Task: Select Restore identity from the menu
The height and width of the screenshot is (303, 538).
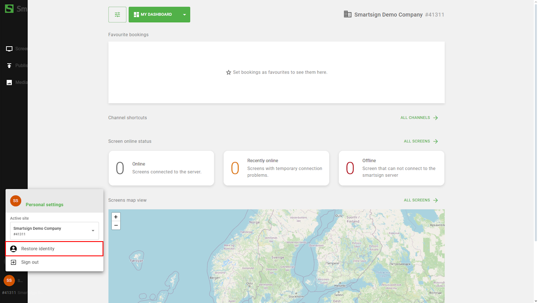Action: [x=54, y=249]
